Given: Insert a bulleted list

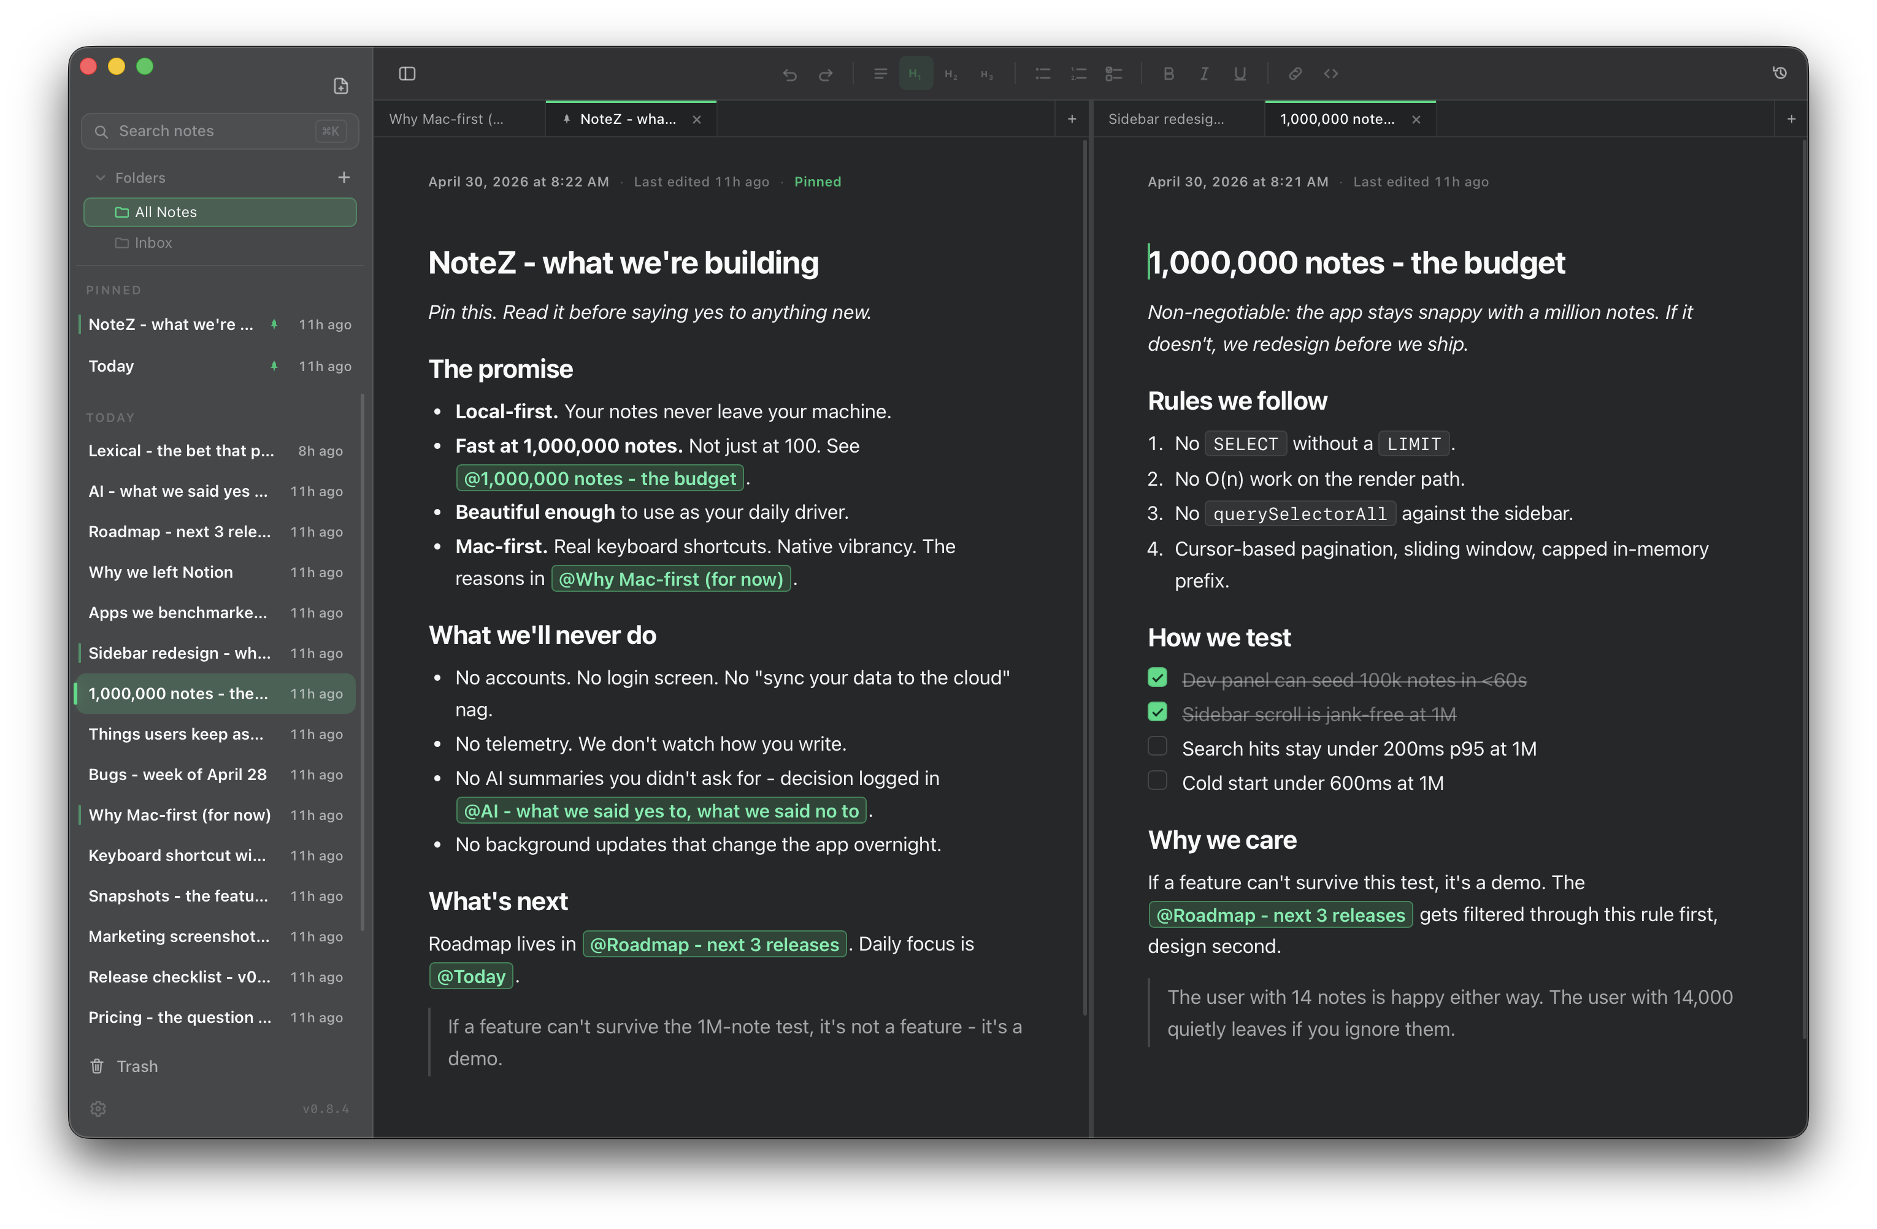Looking at the screenshot, I should [x=1043, y=74].
